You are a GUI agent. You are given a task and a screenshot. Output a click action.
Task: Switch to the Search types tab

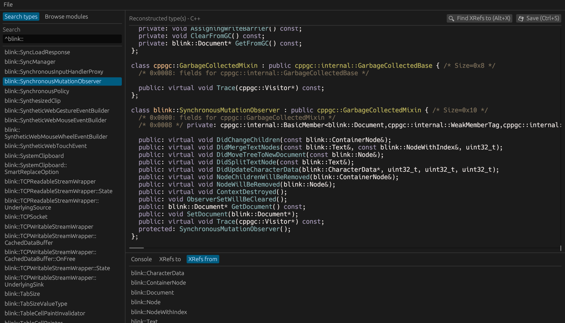coord(21,16)
